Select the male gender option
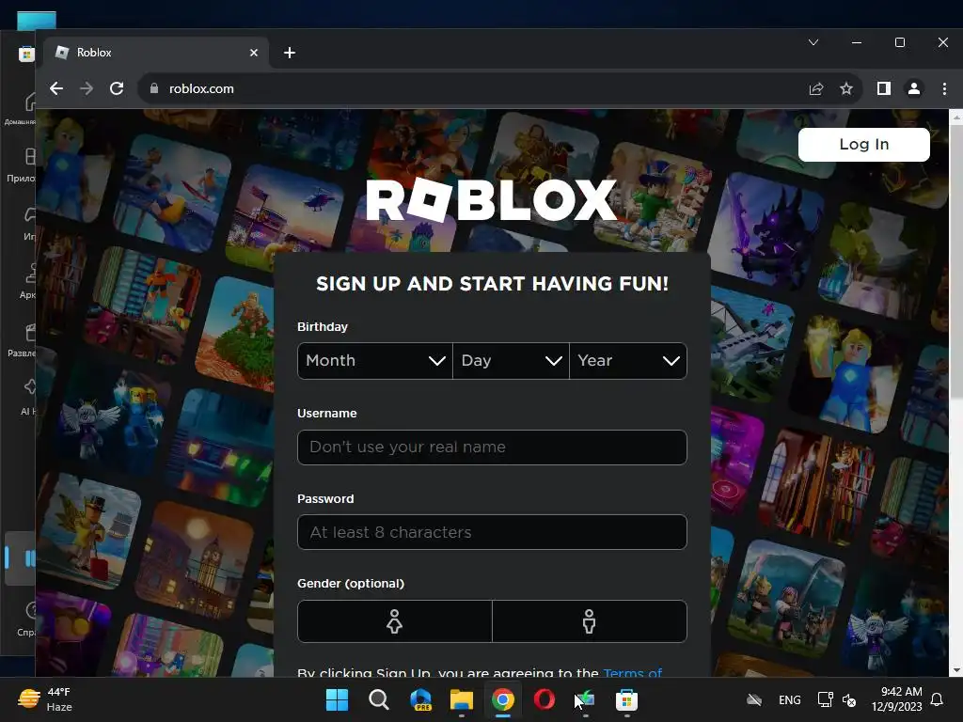The image size is (963, 722). pyautogui.click(x=590, y=621)
